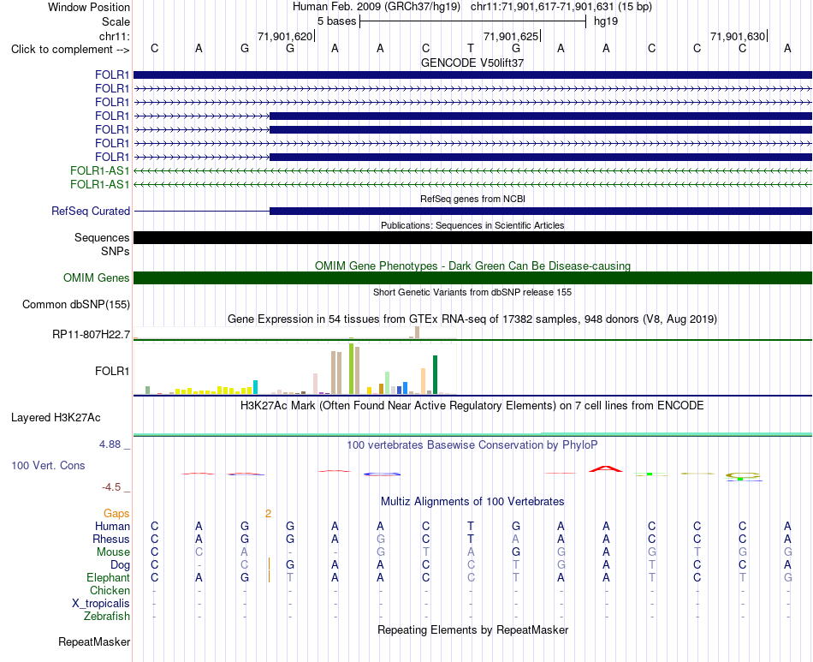Click the T base in the reference sequence row

pyautogui.click(x=471, y=49)
